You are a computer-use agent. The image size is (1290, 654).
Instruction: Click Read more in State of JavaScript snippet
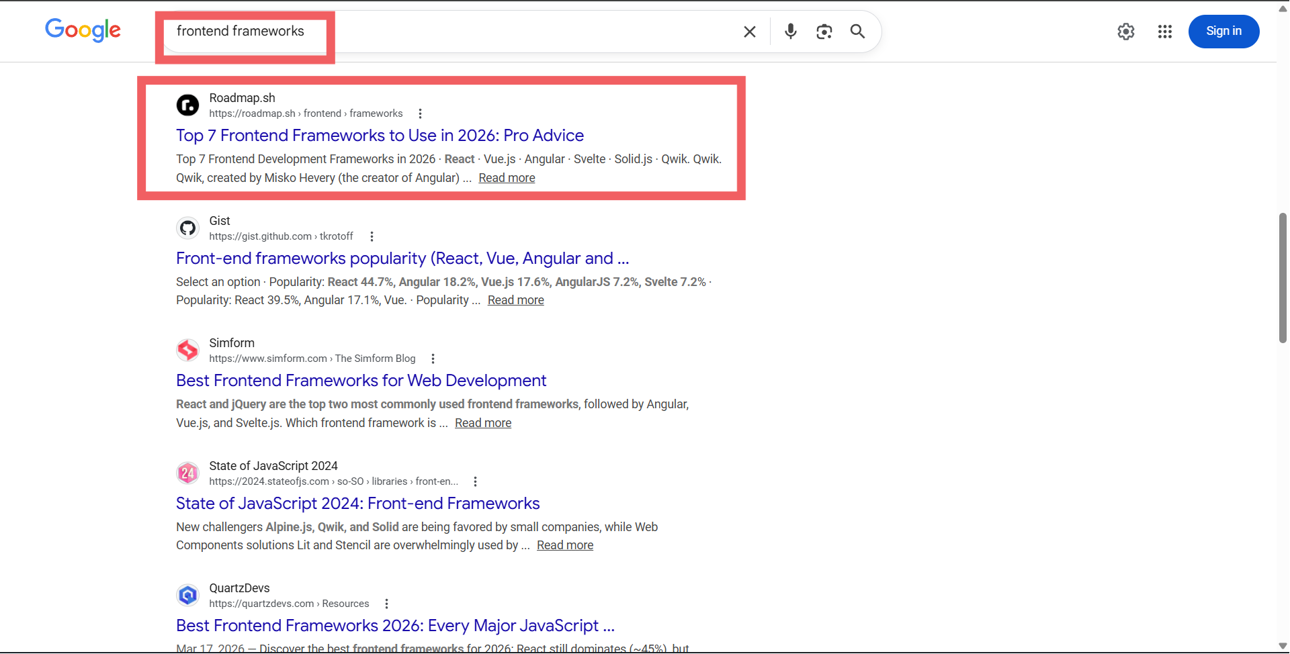[565, 545]
